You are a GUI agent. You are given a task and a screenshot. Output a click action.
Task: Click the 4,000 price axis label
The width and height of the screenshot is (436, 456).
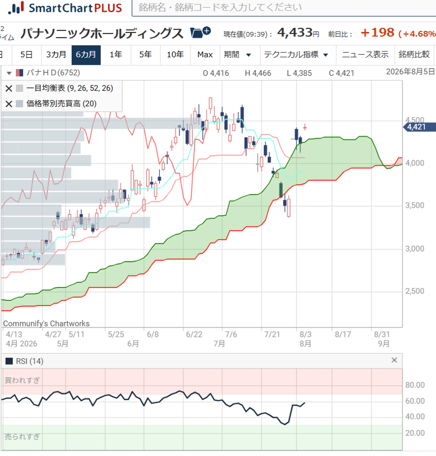(415, 163)
